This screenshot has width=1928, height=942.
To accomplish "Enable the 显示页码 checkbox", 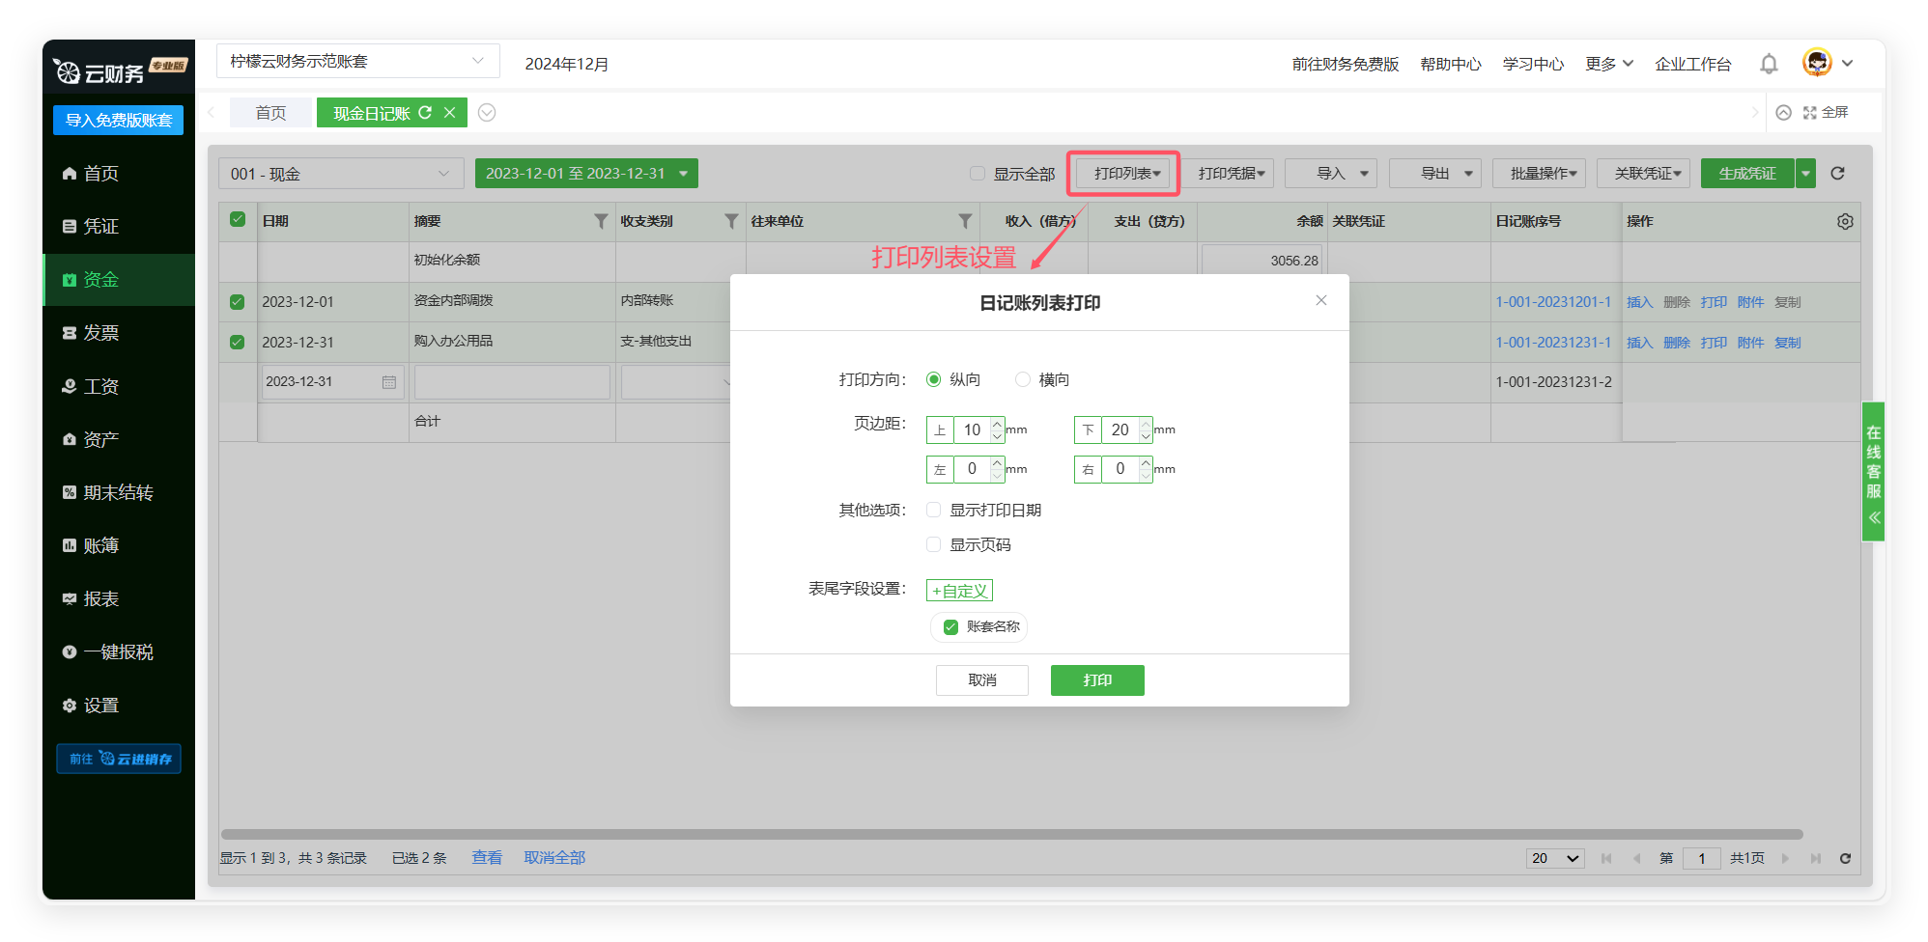I will click(x=934, y=544).
